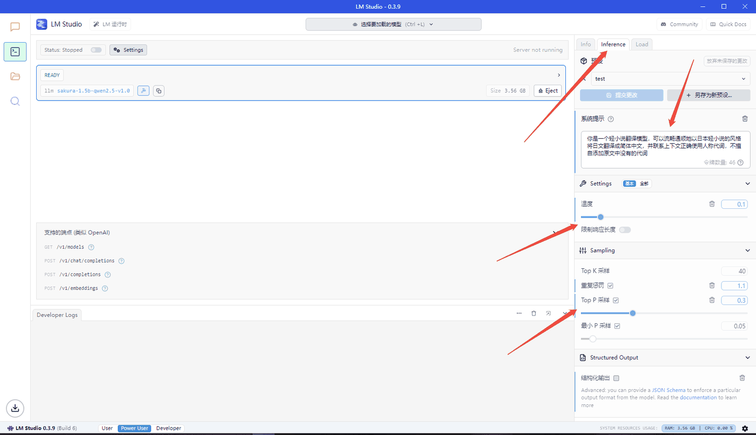Toggle the server Status switch
The width and height of the screenshot is (756, 435).
tap(96, 50)
